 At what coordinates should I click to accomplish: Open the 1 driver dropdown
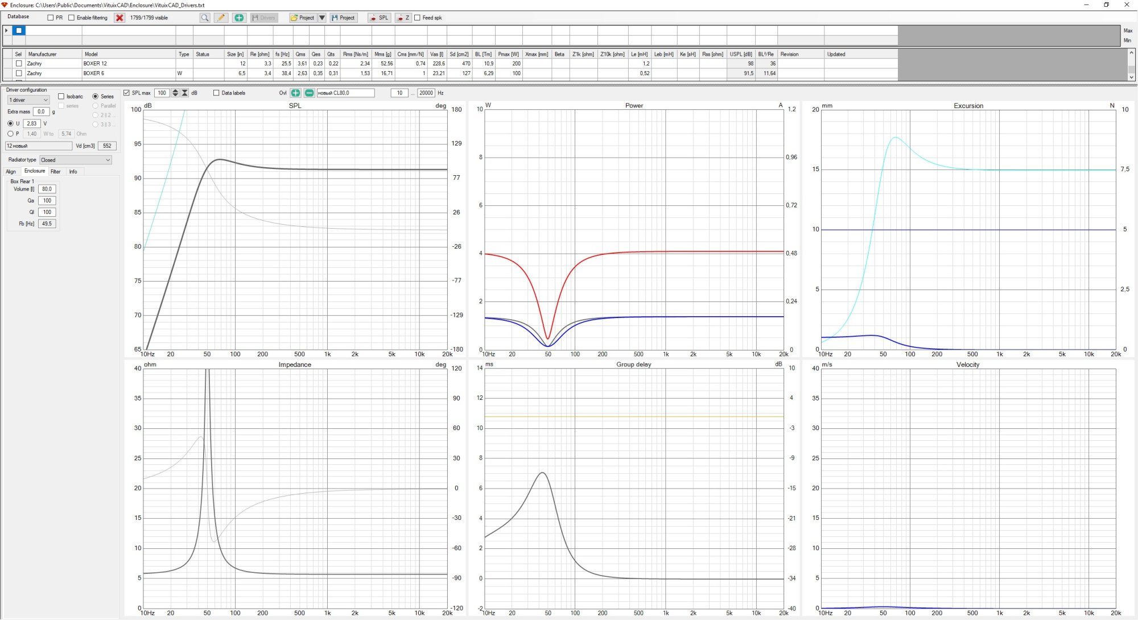point(28,100)
